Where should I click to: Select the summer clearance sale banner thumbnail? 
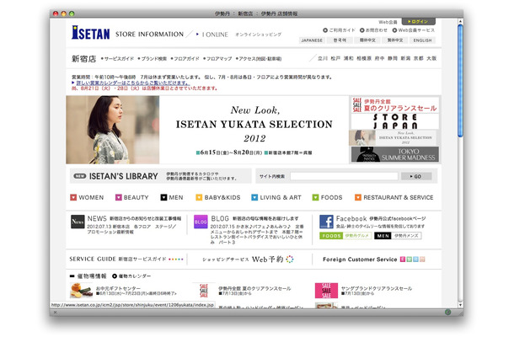coord(395,105)
